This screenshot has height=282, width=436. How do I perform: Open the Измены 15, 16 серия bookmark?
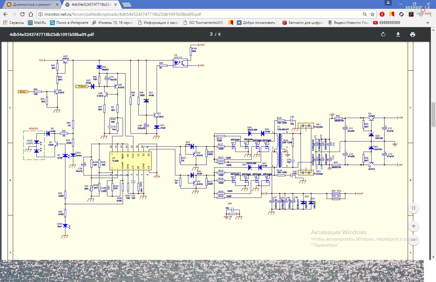coord(112,23)
